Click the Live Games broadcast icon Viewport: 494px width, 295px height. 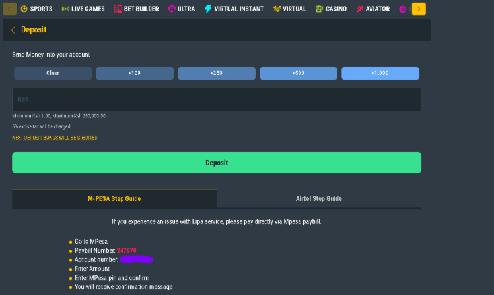click(x=65, y=9)
